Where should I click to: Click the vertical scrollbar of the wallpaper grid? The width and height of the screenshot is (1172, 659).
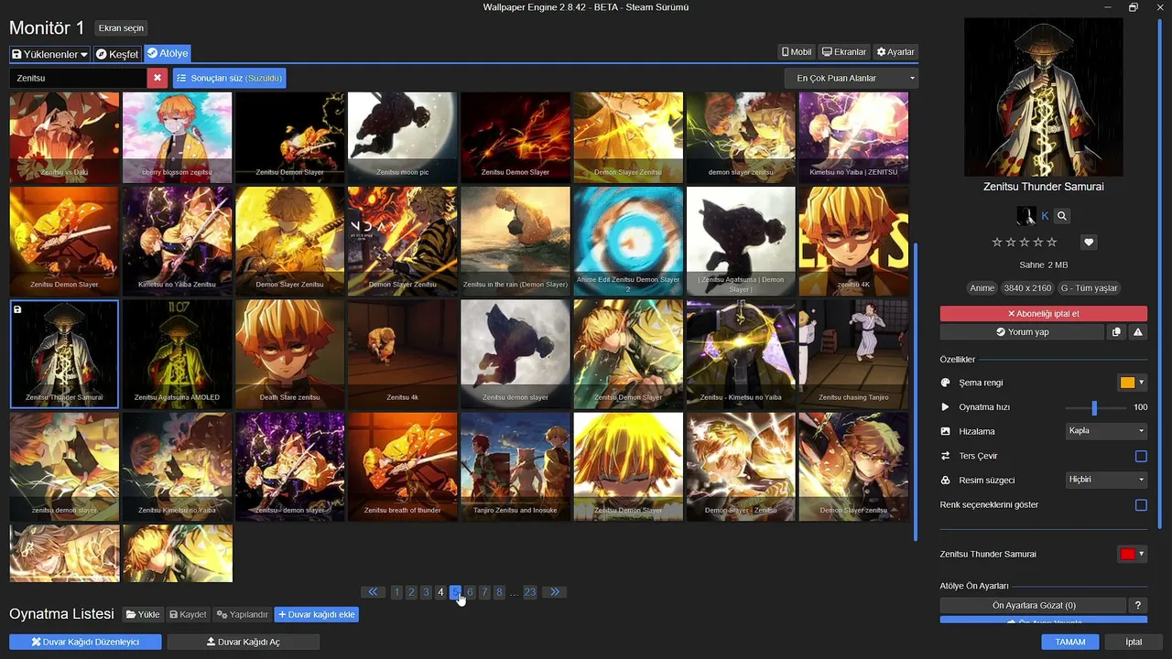[x=916, y=390]
